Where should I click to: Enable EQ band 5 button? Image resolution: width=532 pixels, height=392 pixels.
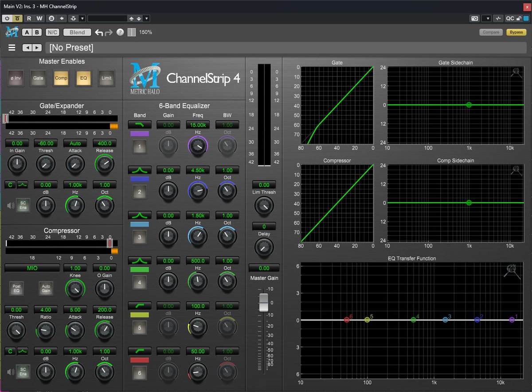tap(140, 328)
